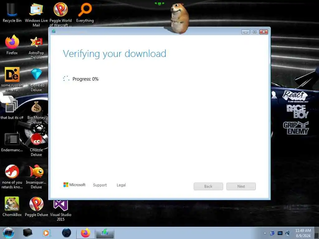Viewport: 319px width, 239px height.
Task: Open the taskbar clock showing 11:49 AM
Action: click(303, 233)
